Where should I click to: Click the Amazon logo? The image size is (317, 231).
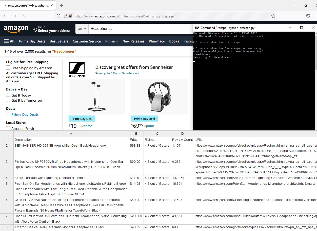tap(16, 29)
